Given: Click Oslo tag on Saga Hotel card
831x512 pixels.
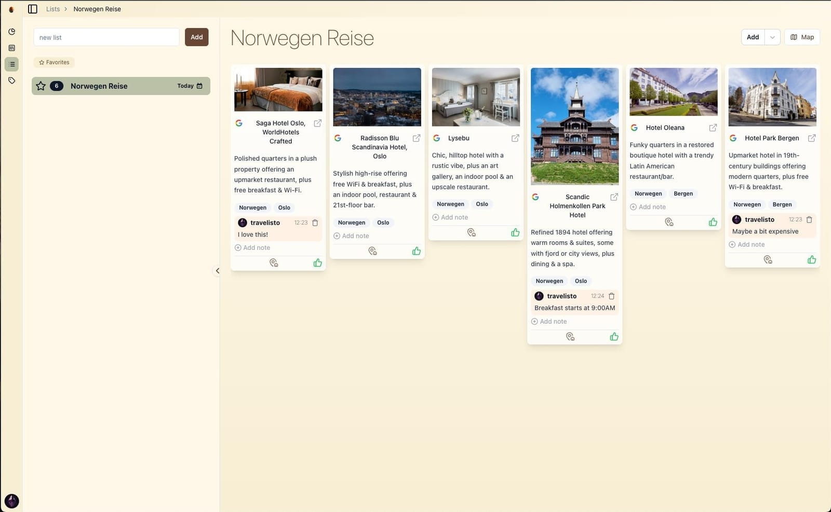Looking at the screenshot, I should [x=284, y=207].
